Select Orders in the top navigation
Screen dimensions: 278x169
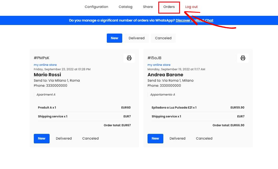[169, 7]
